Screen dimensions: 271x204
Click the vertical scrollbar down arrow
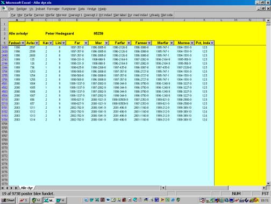tap(268, 184)
